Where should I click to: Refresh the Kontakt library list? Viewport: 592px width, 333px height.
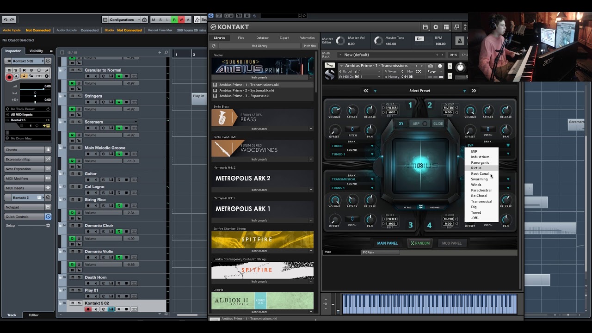pos(214,46)
